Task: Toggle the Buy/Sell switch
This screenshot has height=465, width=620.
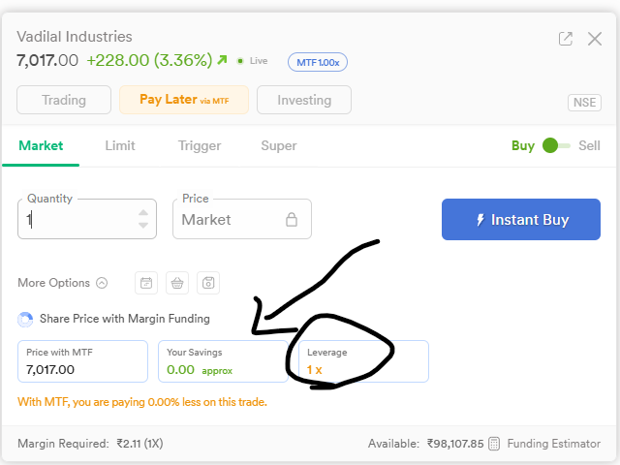Action: 556,145
